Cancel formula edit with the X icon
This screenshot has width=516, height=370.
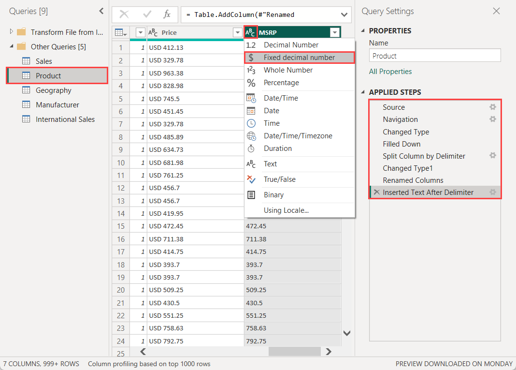[x=124, y=14]
